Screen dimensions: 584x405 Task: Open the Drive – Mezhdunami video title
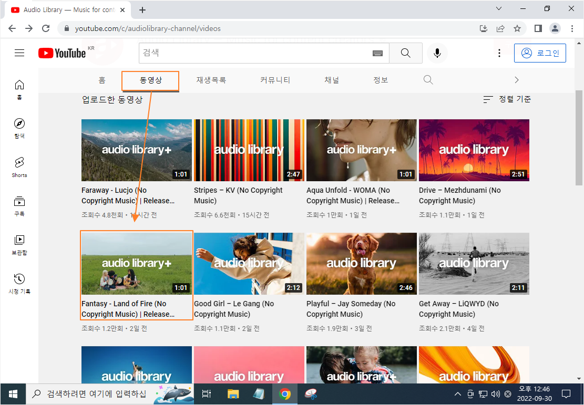click(460, 195)
